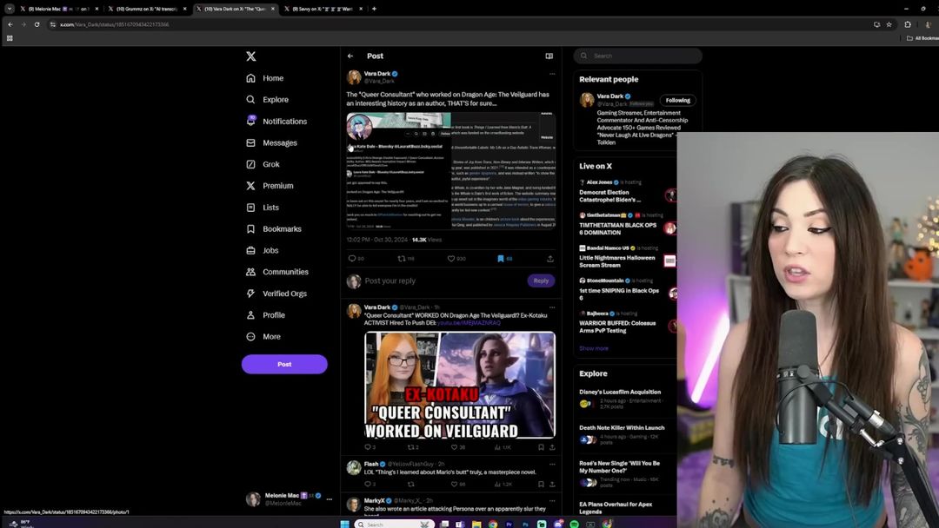Image resolution: width=939 pixels, height=528 pixels.
Task: Click the purple Post button
Action: click(284, 364)
